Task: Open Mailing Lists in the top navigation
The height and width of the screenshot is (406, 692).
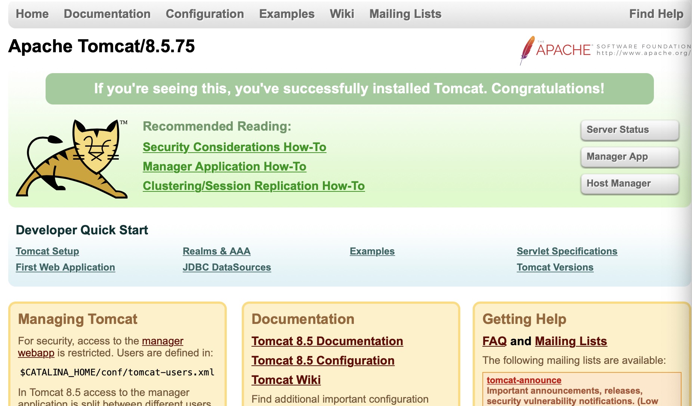Action: 405,14
